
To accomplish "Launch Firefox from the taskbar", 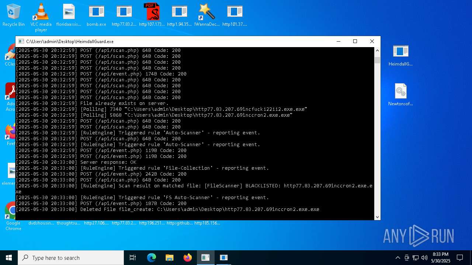I will pyautogui.click(x=187, y=258).
